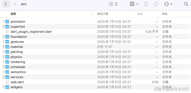Open the More actions ellipsis menu
191x93 pixels.
click(168, 4)
